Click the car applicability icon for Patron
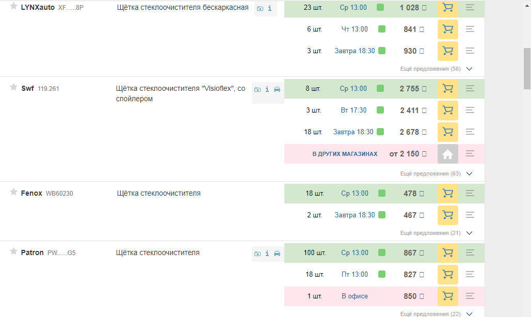This screenshot has width=531, height=317. pyautogui.click(x=277, y=253)
